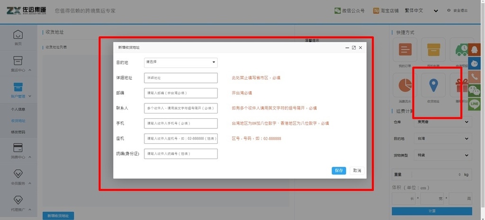The height and width of the screenshot is (220, 485).
Task: Click the 佐迅集運 logo
Action: click(x=27, y=10)
